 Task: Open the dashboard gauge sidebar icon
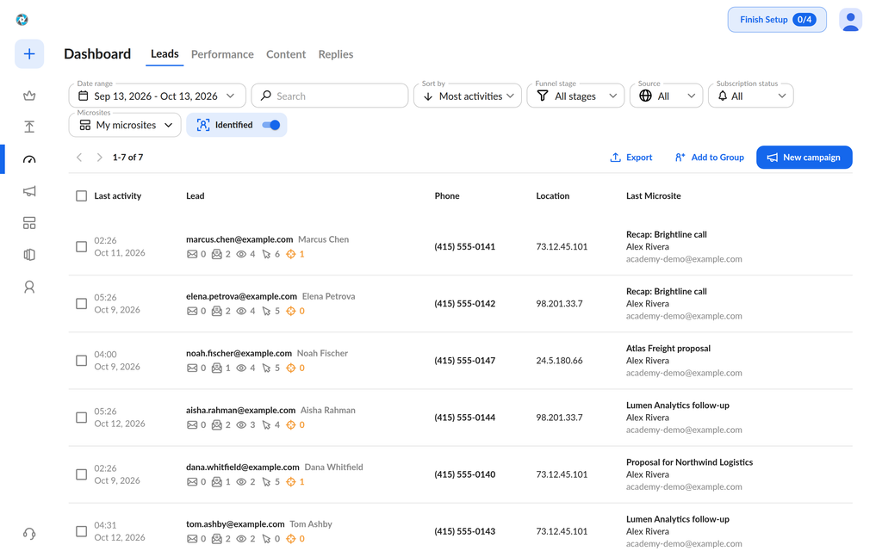point(29,159)
